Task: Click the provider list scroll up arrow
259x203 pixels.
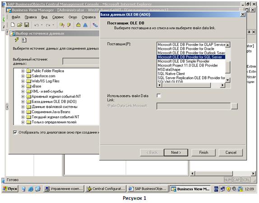Action: [228, 45]
